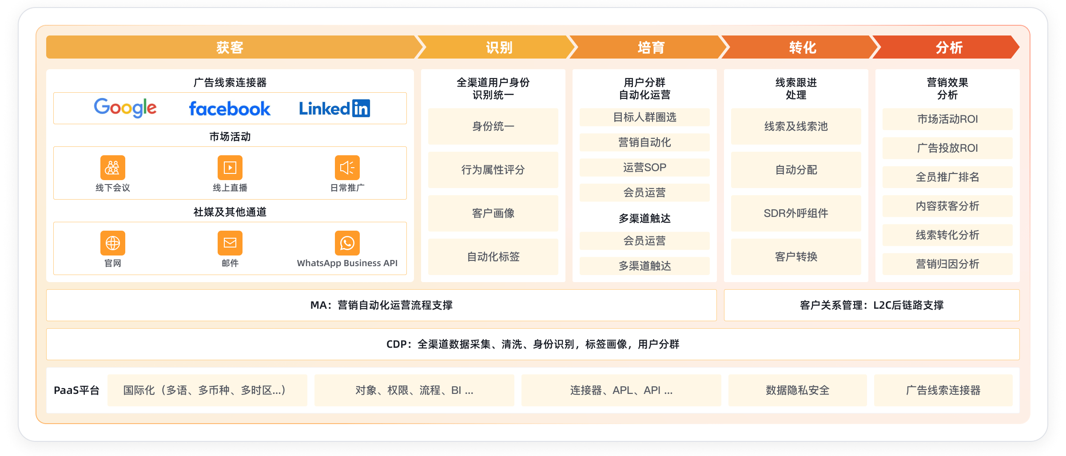This screenshot has width=1066, height=456.
Task: Choose the 营销自动化 block
Action: pos(644,142)
